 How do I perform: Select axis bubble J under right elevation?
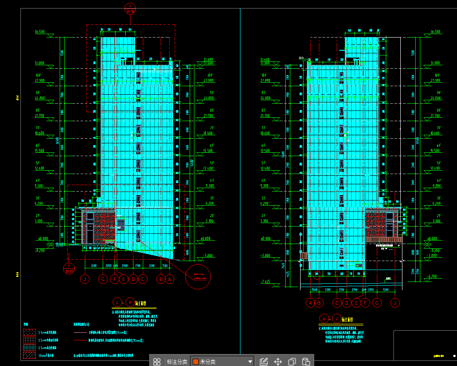tap(396, 303)
